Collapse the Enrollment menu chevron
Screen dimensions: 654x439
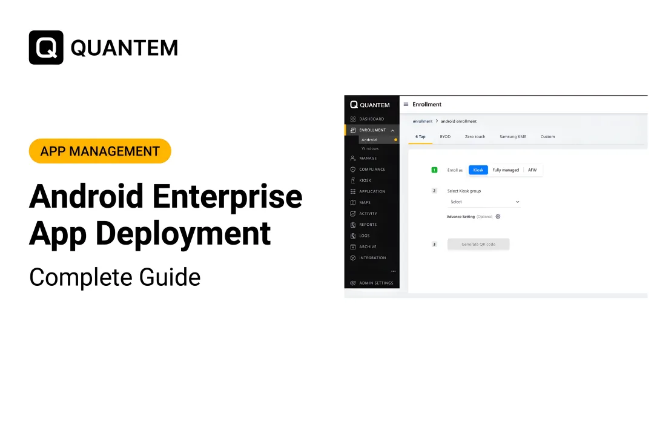pyautogui.click(x=392, y=130)
